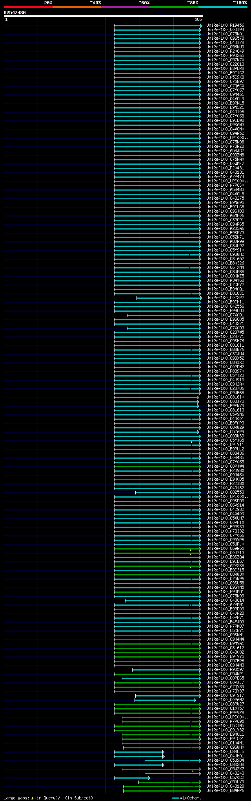Click the UniRef100_P93265 label

(x=225, y=56)
